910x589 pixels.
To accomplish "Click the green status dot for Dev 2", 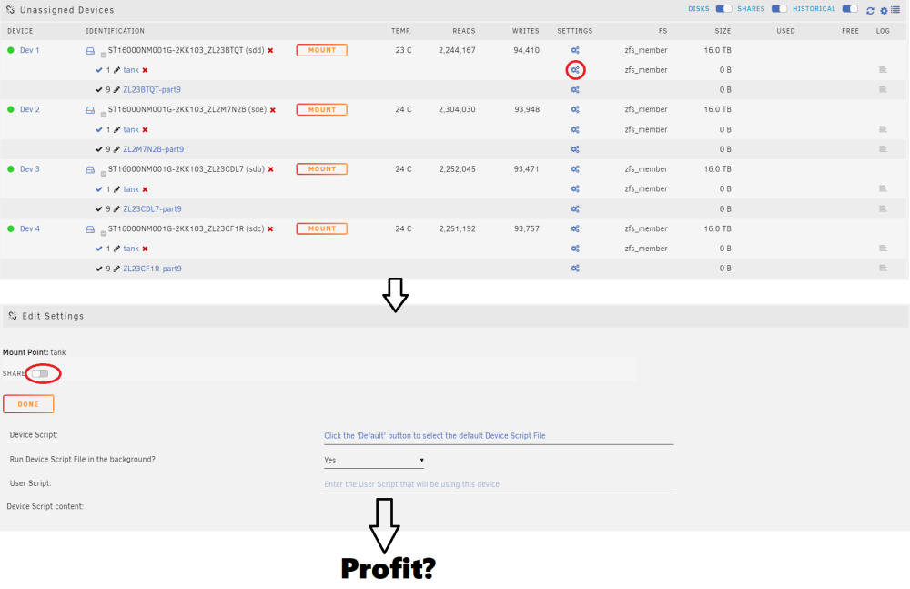I will pos(10,109).
